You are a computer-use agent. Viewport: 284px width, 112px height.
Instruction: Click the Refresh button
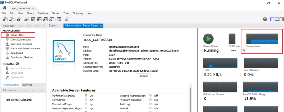point(144,76)
